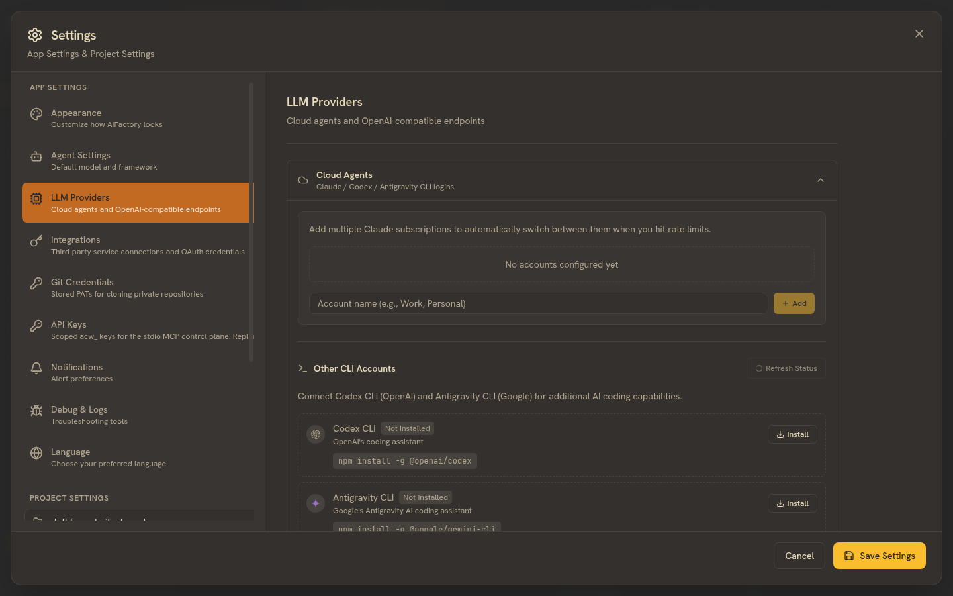Click the Codex CLI OpenAI logo icon
The width and height of the screenshot is (953, 596).
316,434
